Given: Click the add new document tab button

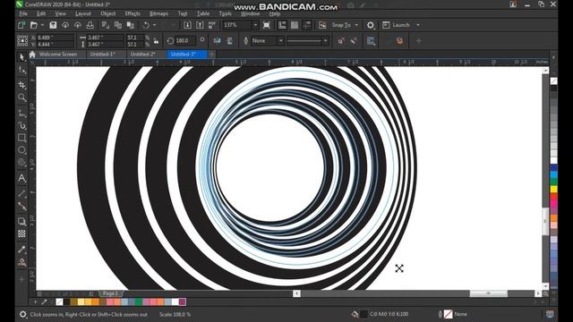Looking at the screenshot, I should coord(211,54).
